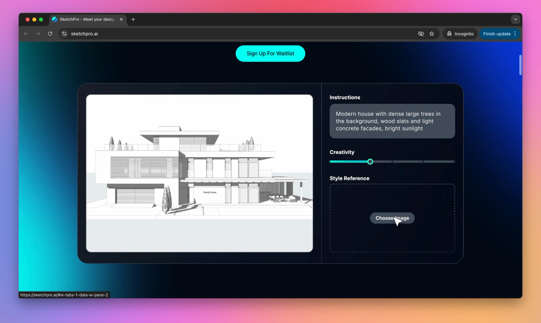Viewport: 541px width, 323px height.
Task: Click the Style Reference label
Action: [349, 178]
